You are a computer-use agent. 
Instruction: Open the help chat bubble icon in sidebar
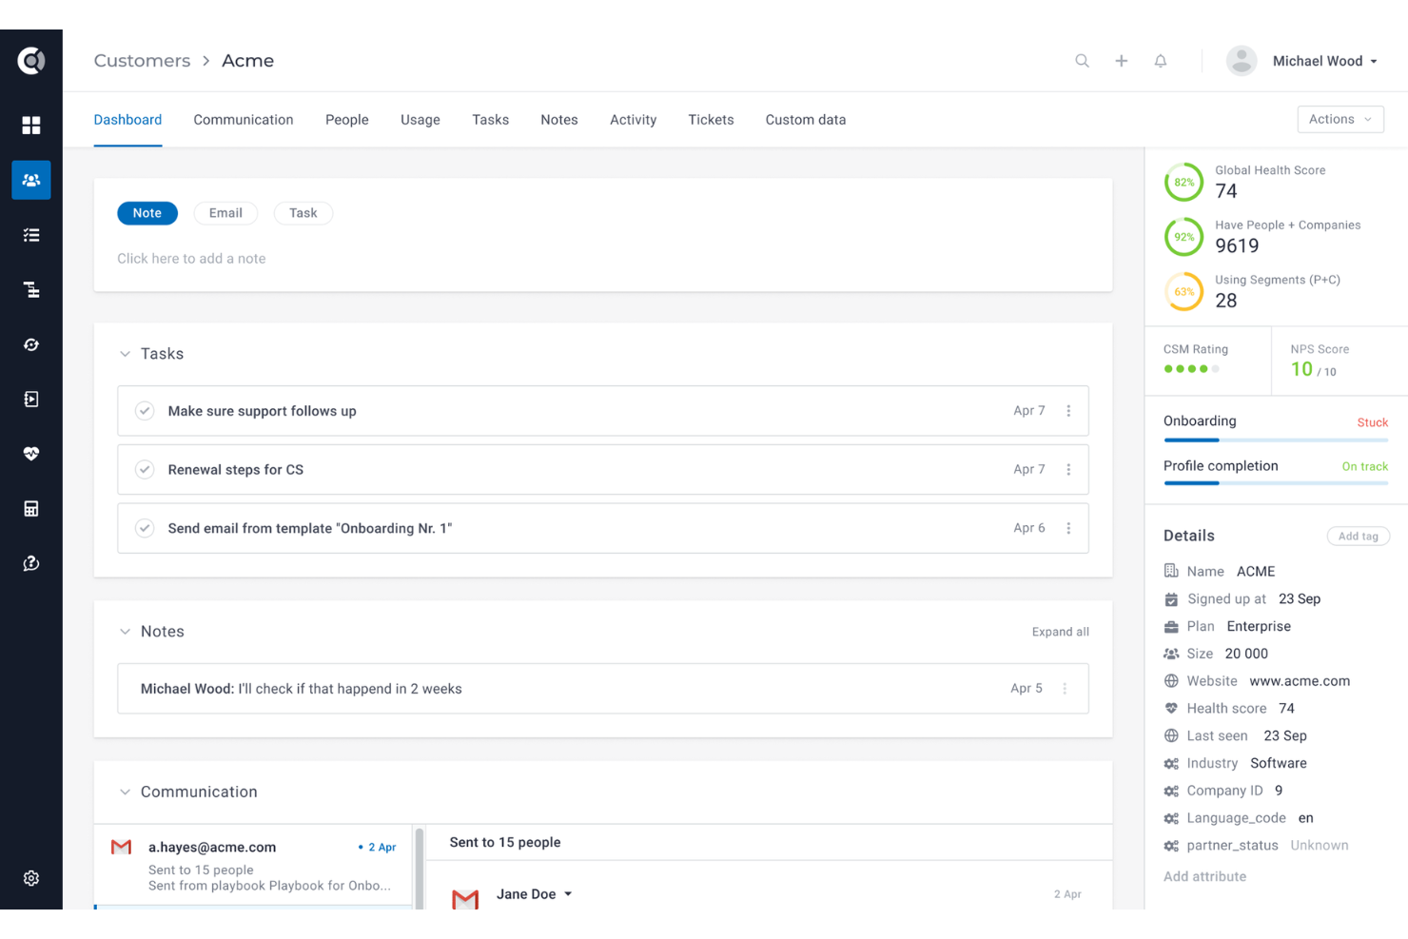pyautogui.click(x=31, y=562)
